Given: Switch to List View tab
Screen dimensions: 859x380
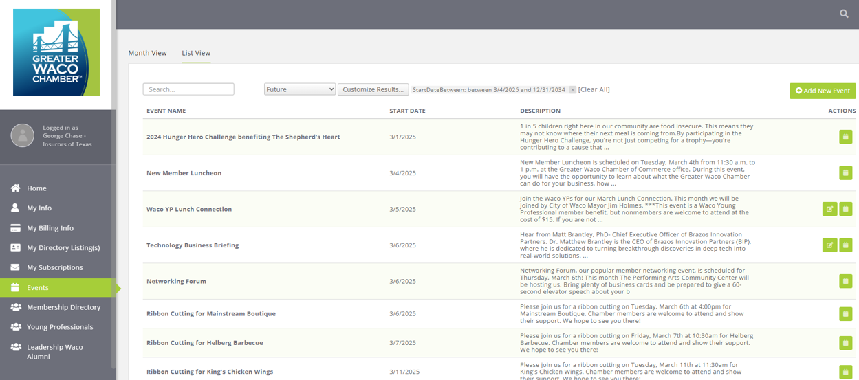Looking at the screenshot, I should click(196, 53).
